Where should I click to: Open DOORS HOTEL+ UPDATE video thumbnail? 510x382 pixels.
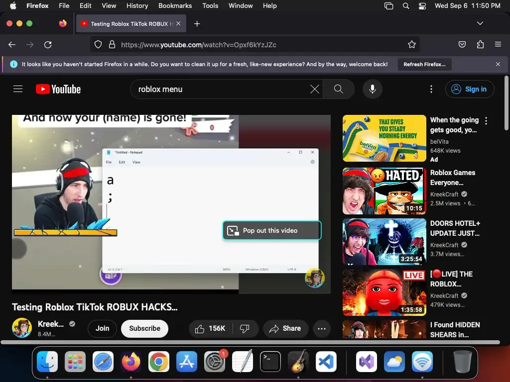[384, 242]
